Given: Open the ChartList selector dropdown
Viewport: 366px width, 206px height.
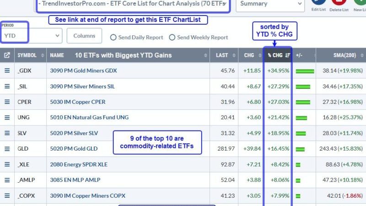Looking at the screenshot, I should (133, 4).
